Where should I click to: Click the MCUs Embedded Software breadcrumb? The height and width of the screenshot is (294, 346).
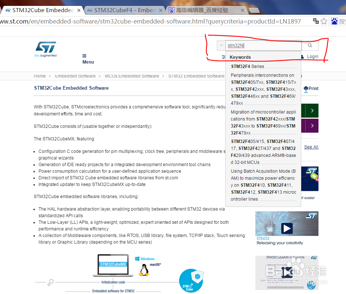pyautogui.click(x=132, y=76)
